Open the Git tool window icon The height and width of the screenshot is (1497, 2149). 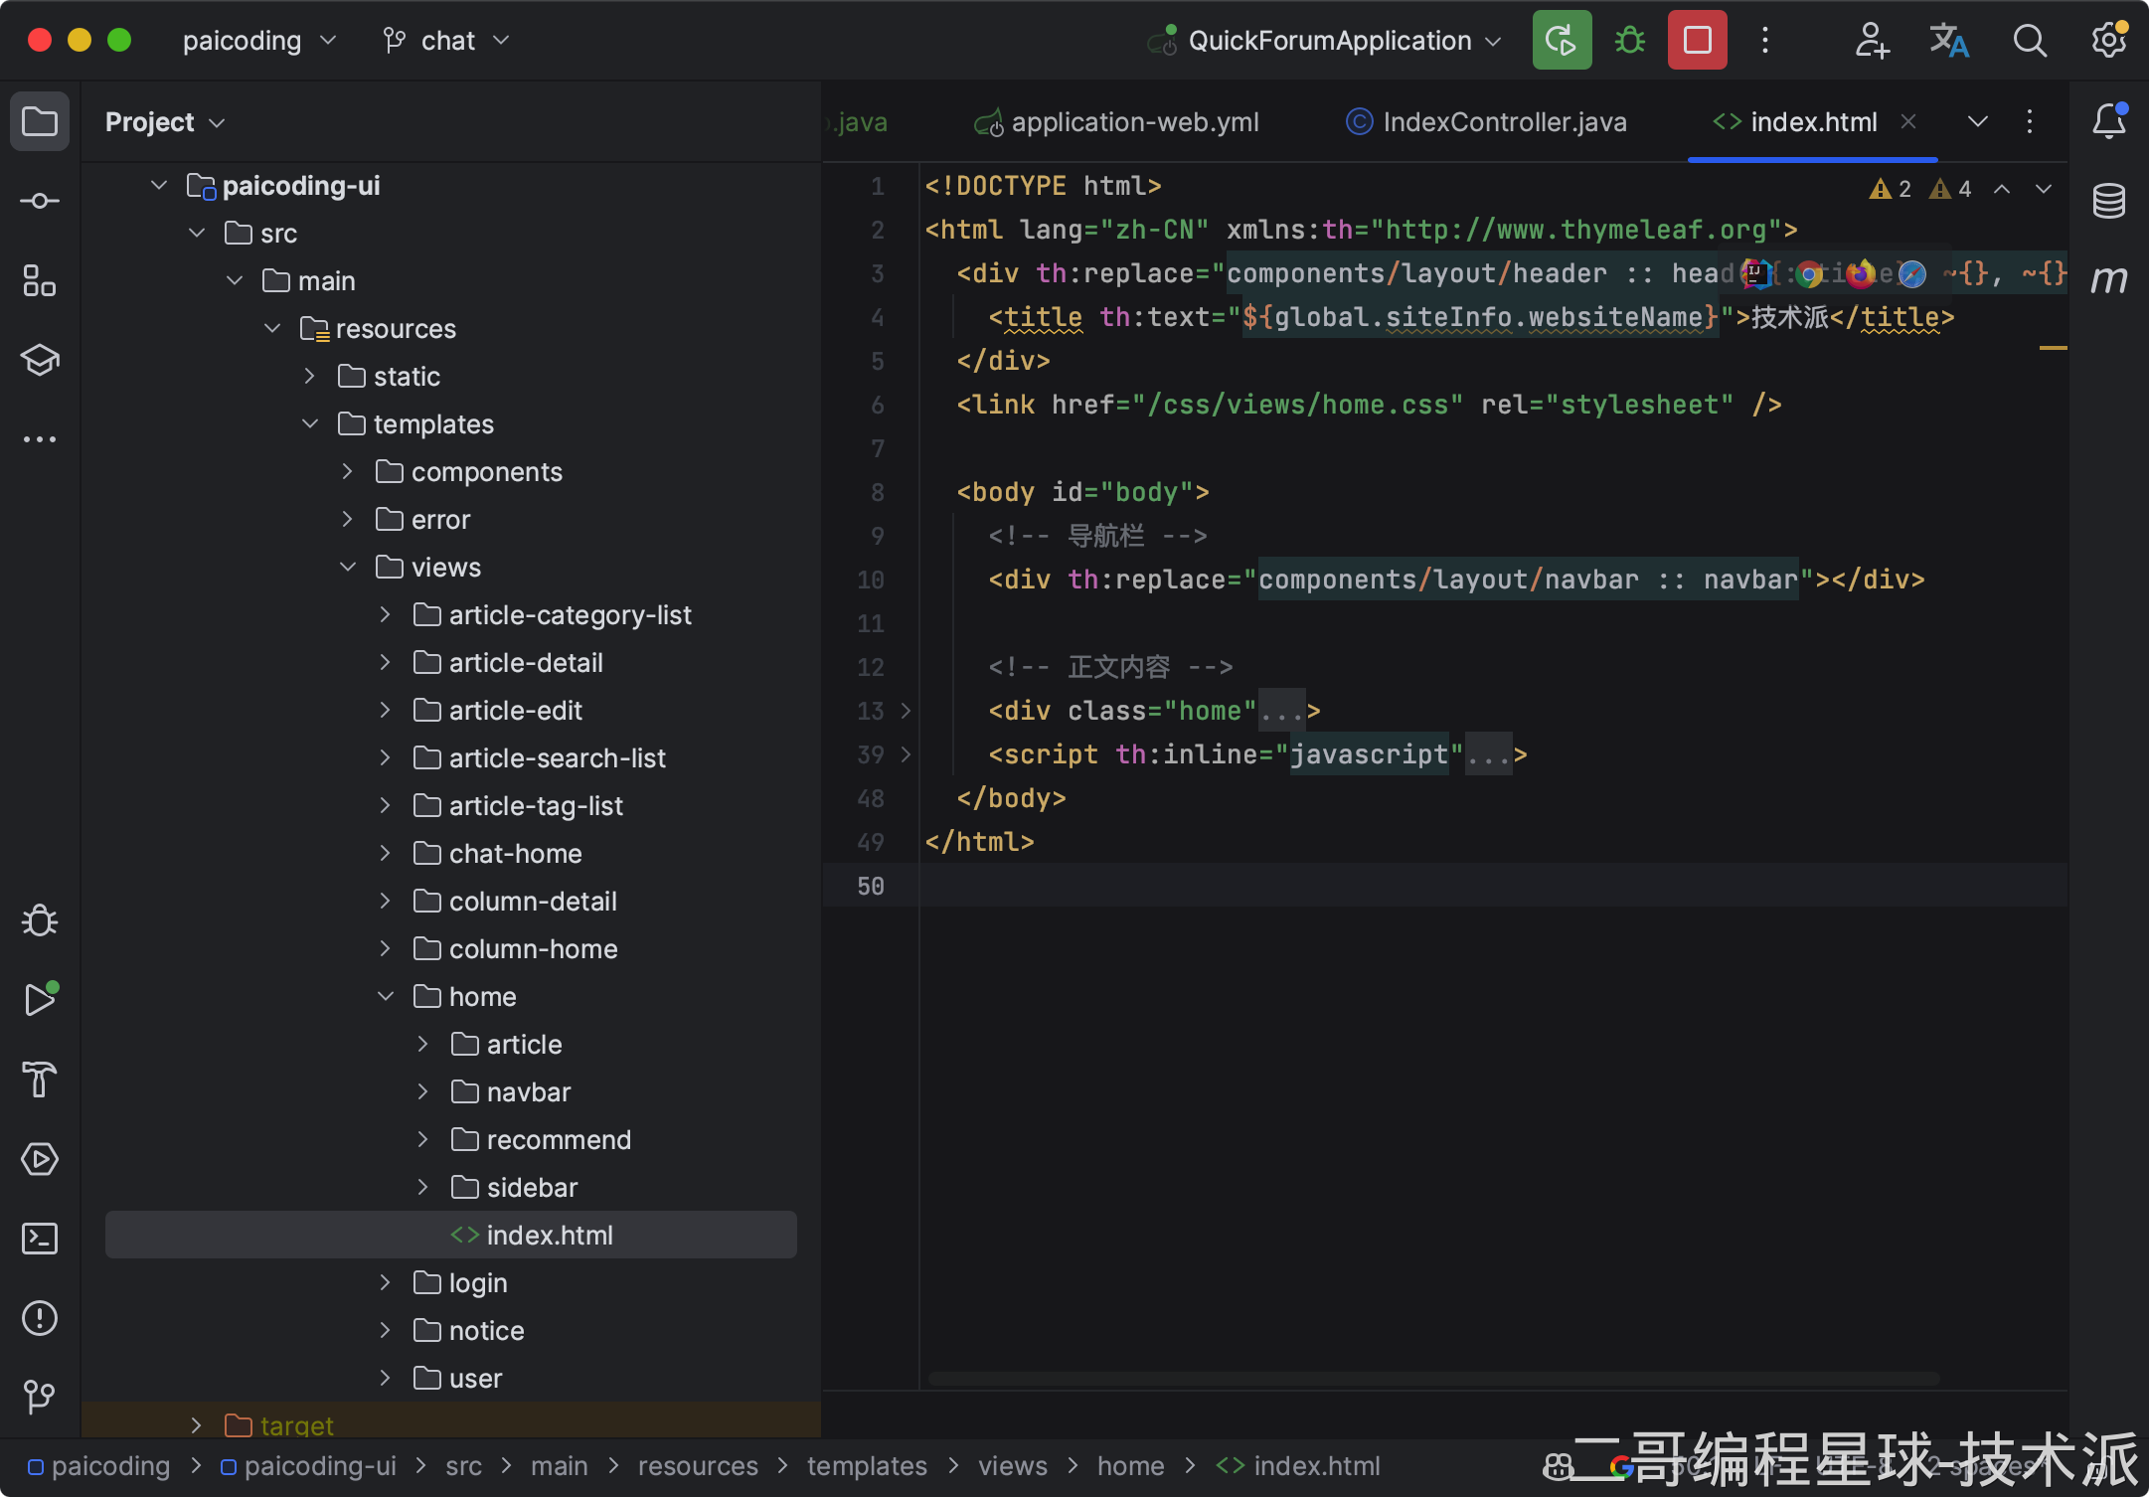click(x=40, y=1397)
